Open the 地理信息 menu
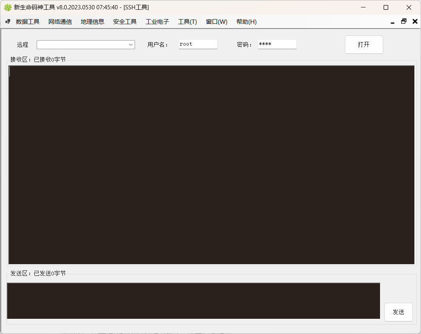 [92, 22]
